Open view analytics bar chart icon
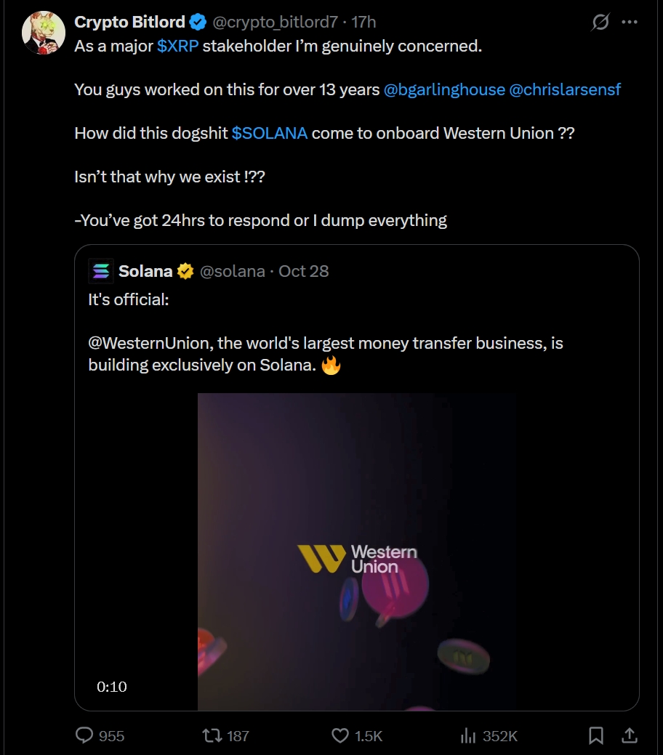This screenshot has width=663, height=755. 468,736
